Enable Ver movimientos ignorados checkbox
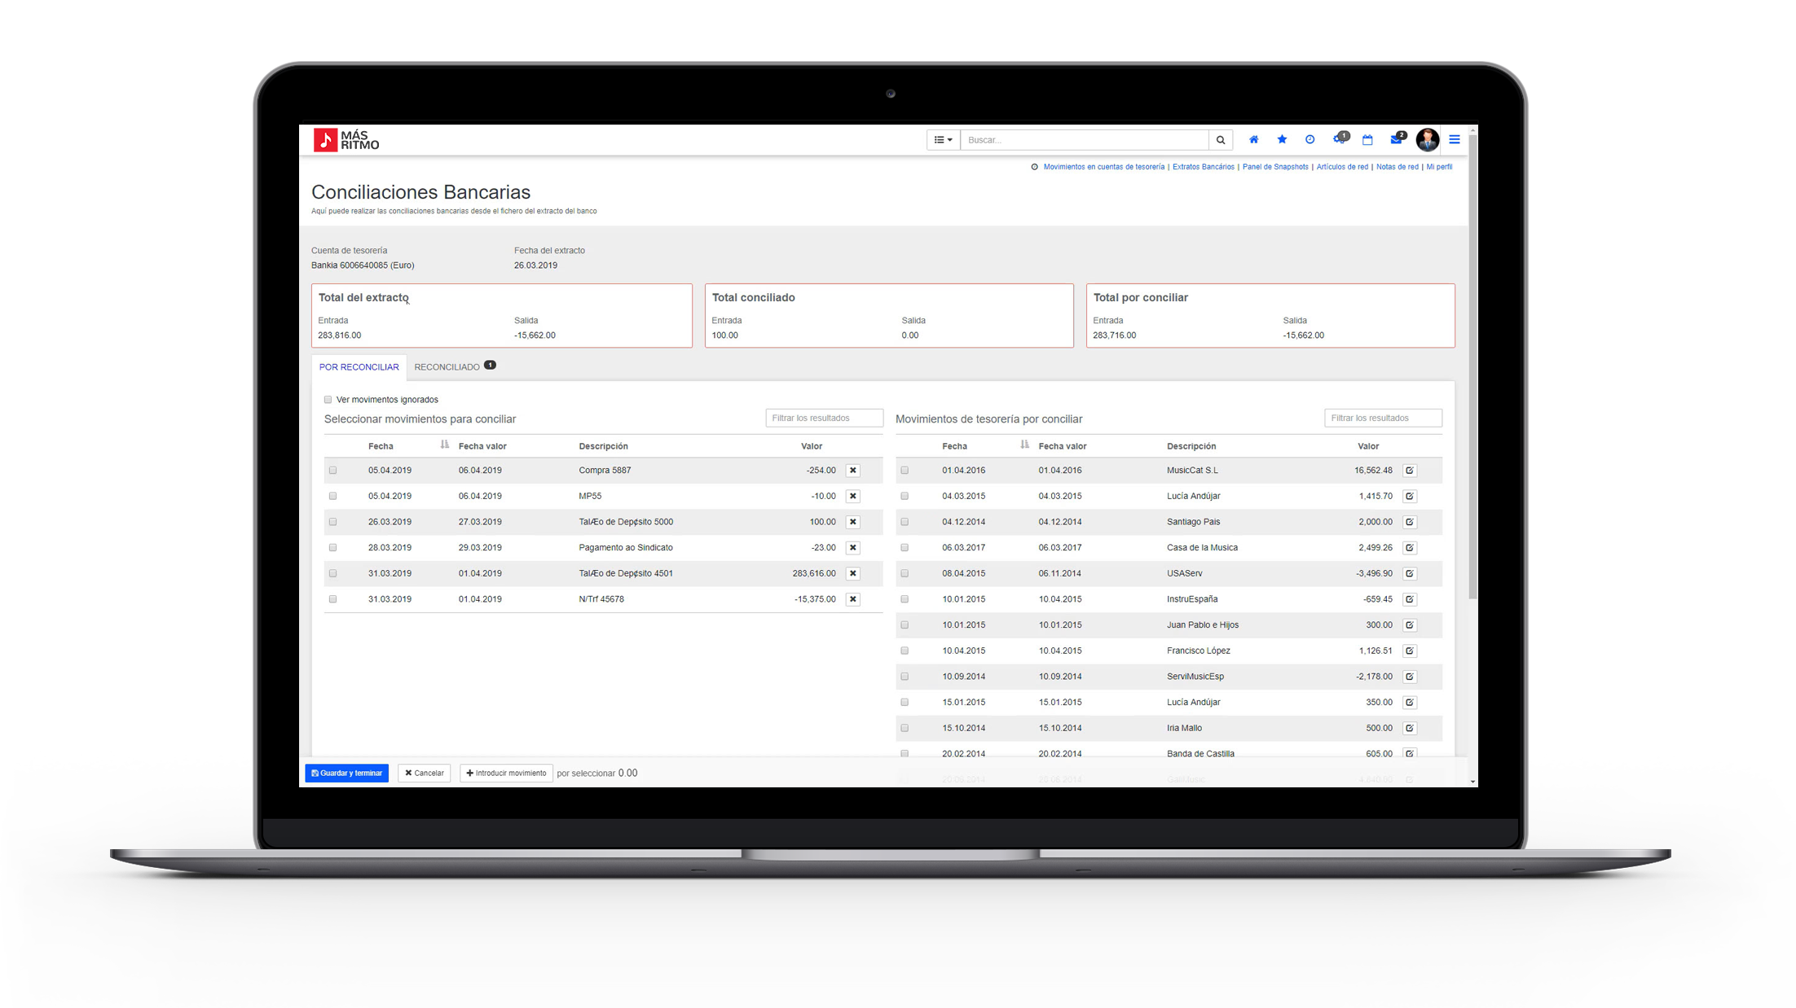Image resolution: width=1796 pixels, height=1008 pixels. coord(328,400)
